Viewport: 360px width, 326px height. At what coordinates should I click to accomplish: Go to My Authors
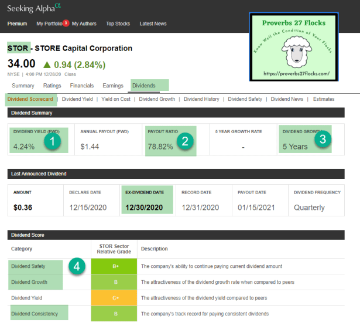pos(84,24)
